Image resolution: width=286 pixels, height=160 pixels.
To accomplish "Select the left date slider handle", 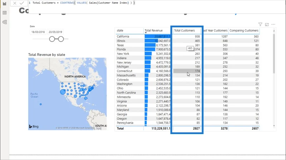I will click(52, 39).
